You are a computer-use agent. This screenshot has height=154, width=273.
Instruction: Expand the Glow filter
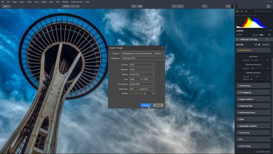[253, 119]
